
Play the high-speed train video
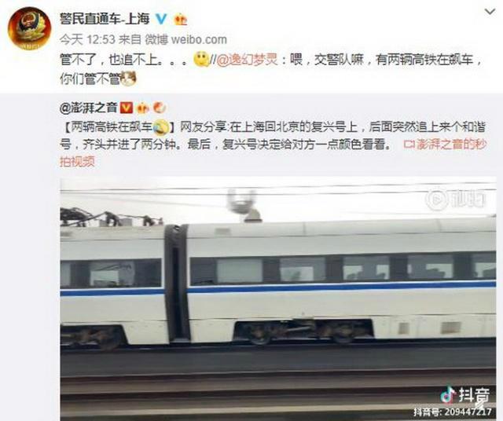(278, 299)
